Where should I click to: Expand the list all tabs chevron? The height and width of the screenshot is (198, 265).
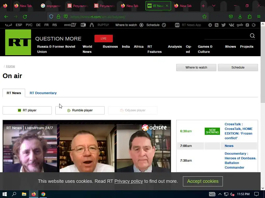214,6
